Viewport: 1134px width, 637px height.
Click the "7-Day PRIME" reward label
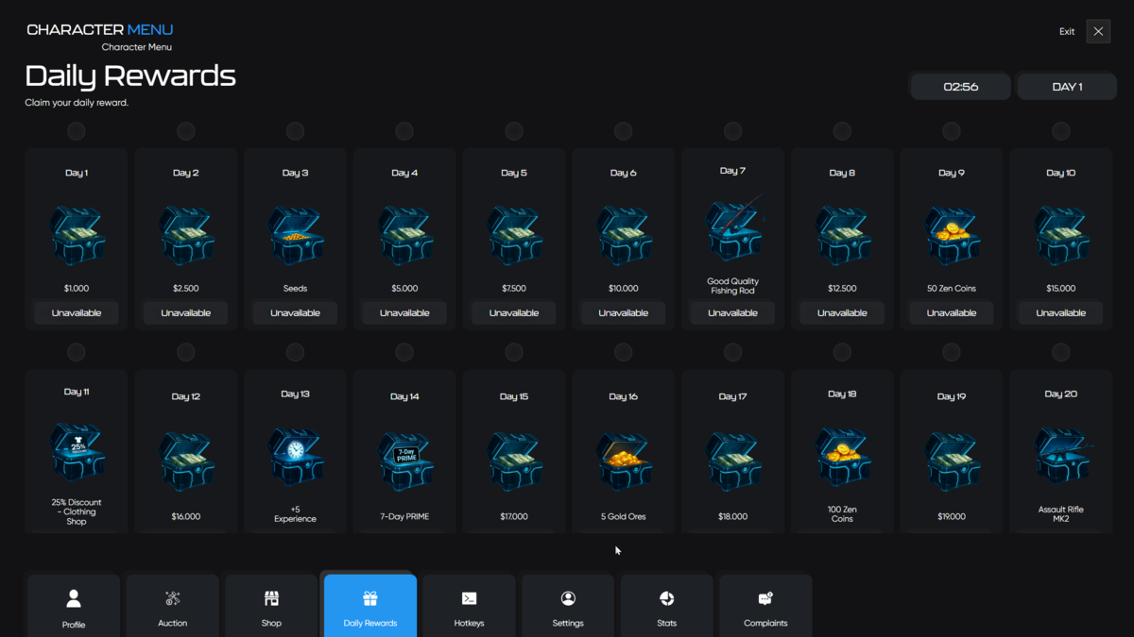click(405, 517)
